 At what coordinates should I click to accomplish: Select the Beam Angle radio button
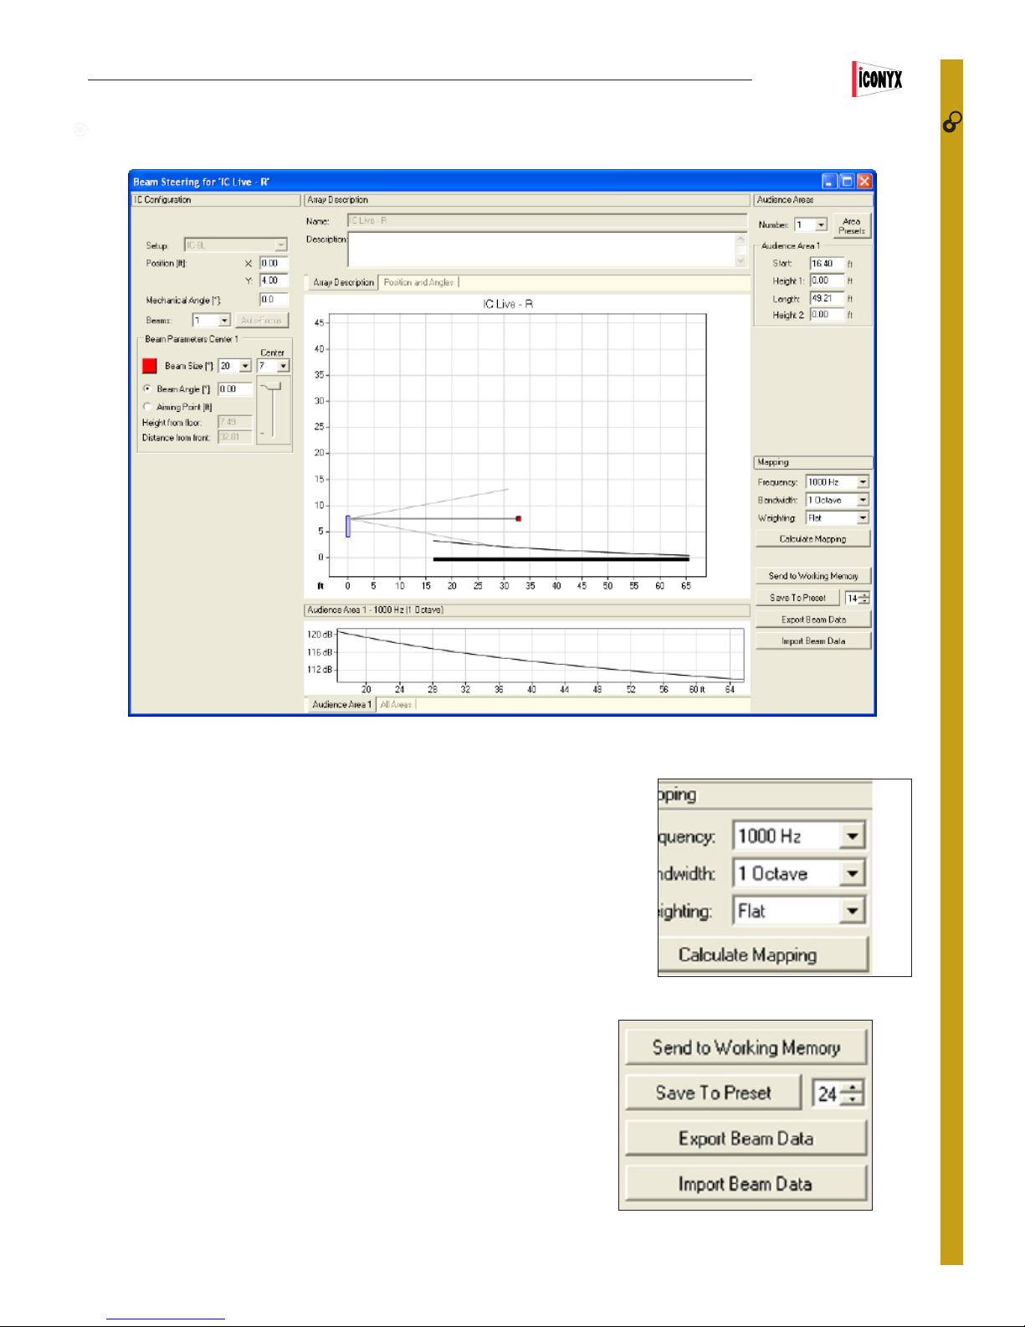tap(147, 388)
